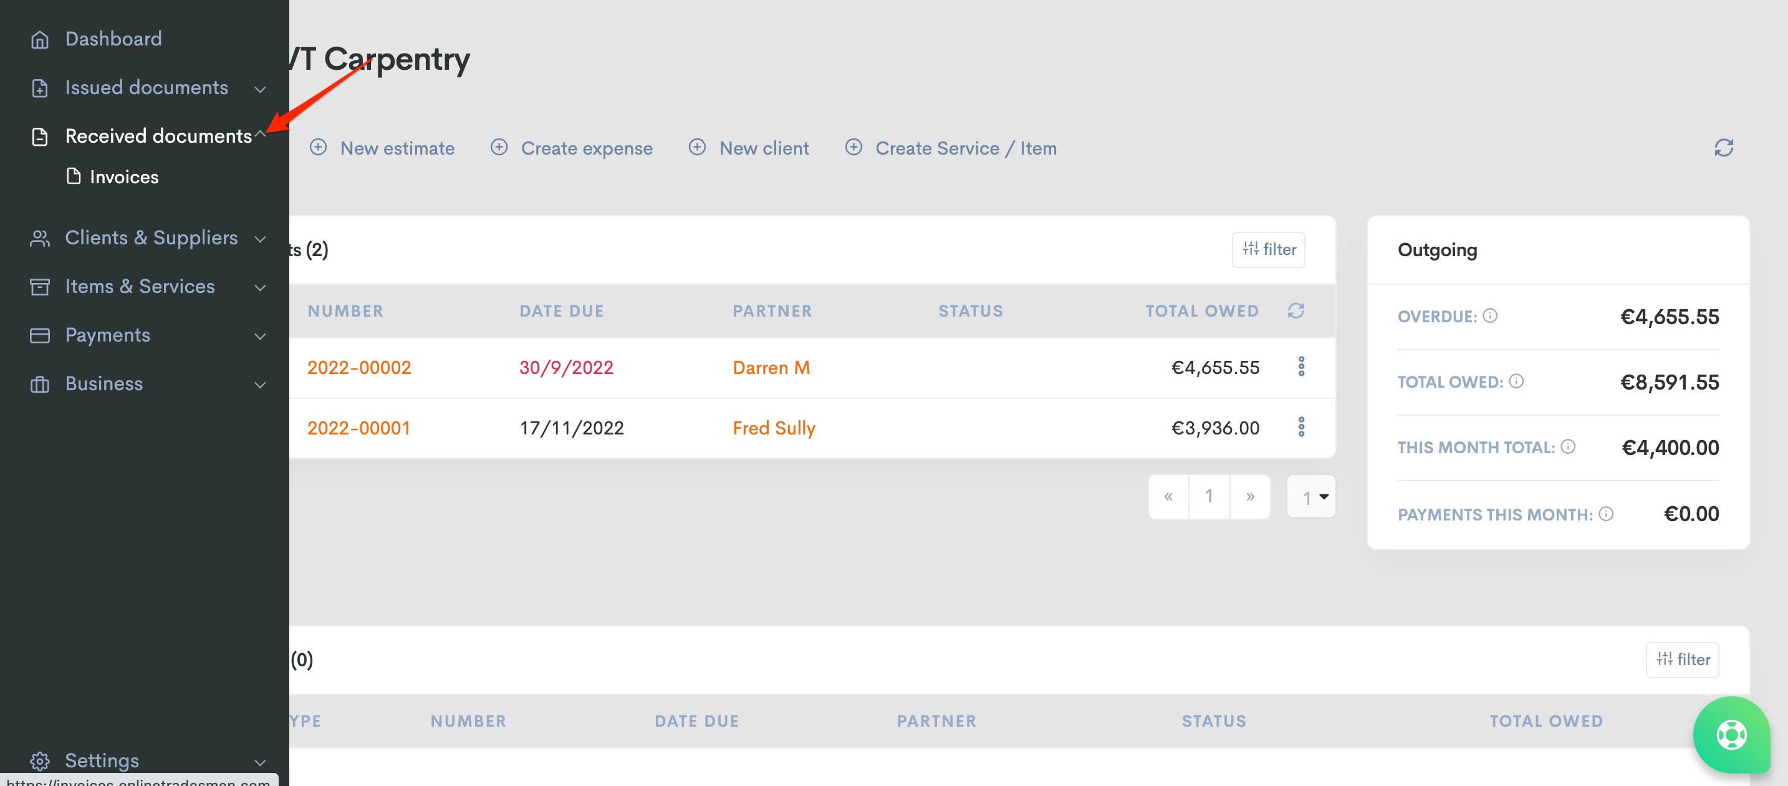Open the page size dropdown showing 1
The image size is (1788, 786).
pos(1311,497)
